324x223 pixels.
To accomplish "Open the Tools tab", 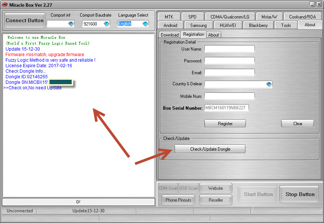I will coord(286,25).
